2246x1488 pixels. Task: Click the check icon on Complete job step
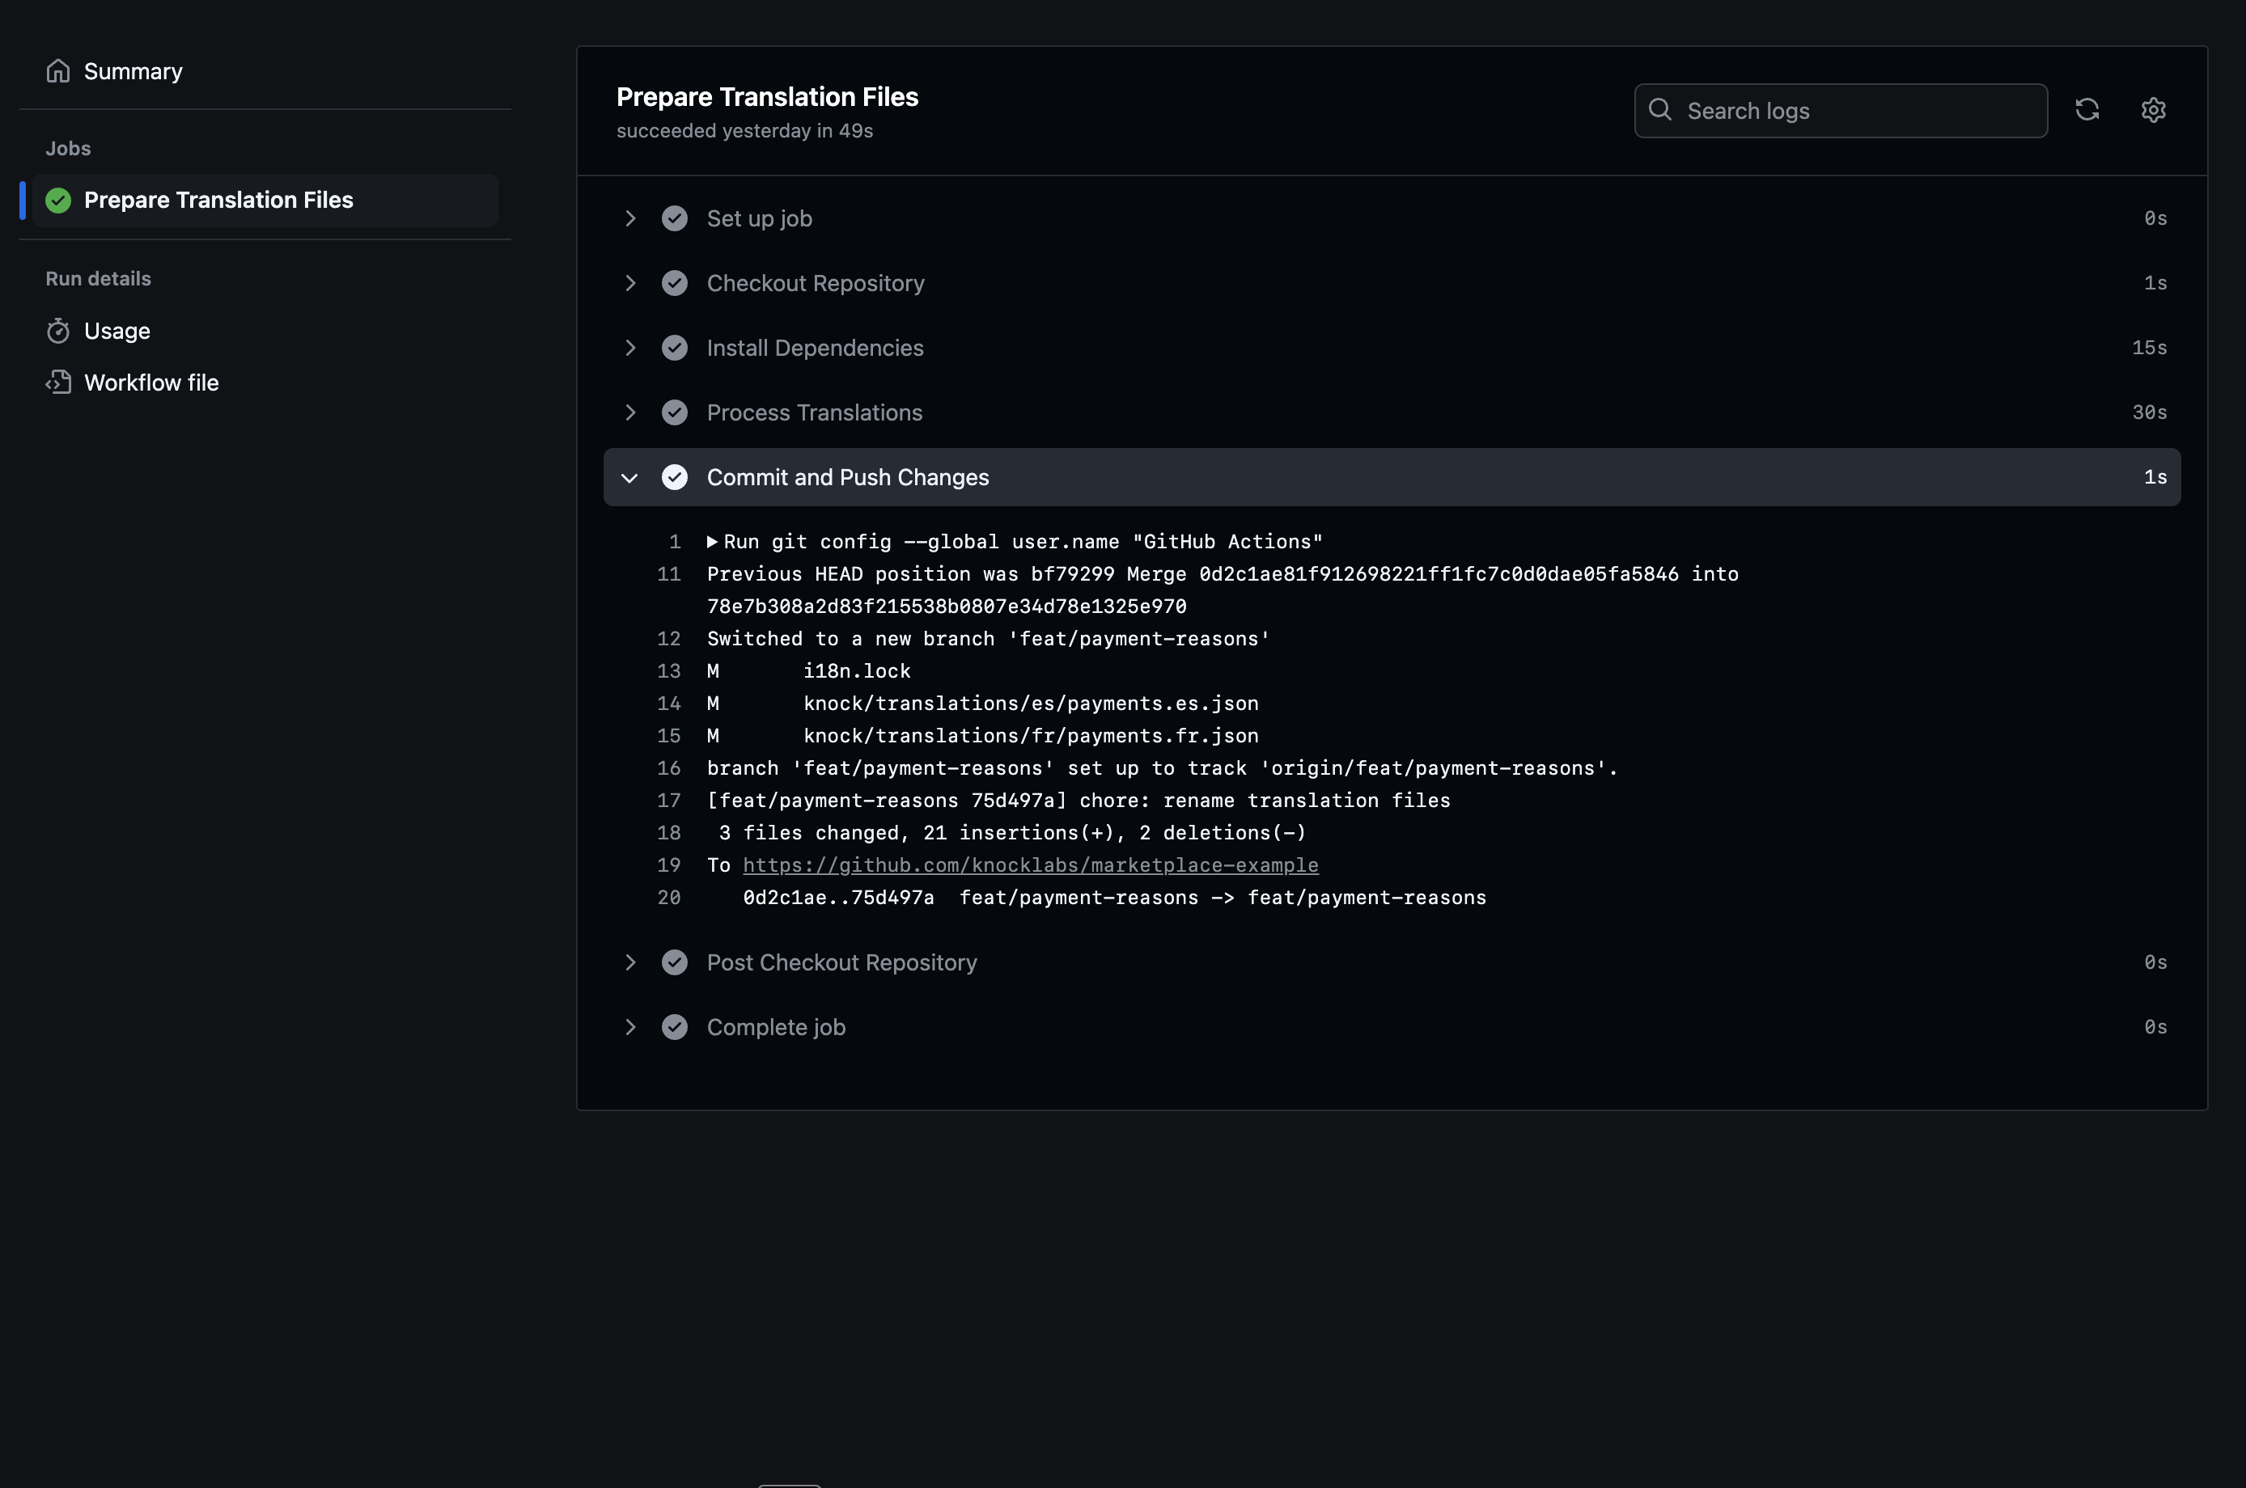675,1026
